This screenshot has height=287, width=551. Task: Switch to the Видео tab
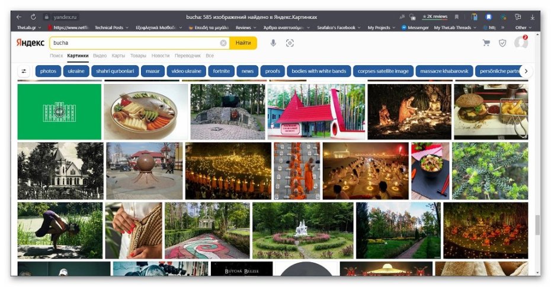pos(100,56)
